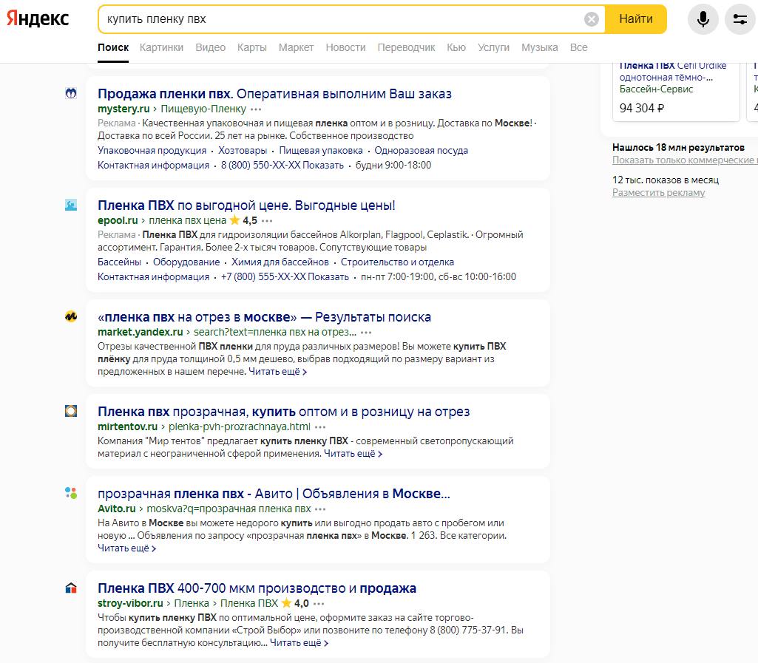
Task: Click the Оборудование sitelink
Action: pos(186,262)
